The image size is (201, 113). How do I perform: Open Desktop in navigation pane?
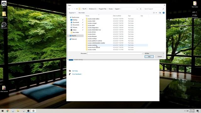pyautogui.click(x=75, y=20)
